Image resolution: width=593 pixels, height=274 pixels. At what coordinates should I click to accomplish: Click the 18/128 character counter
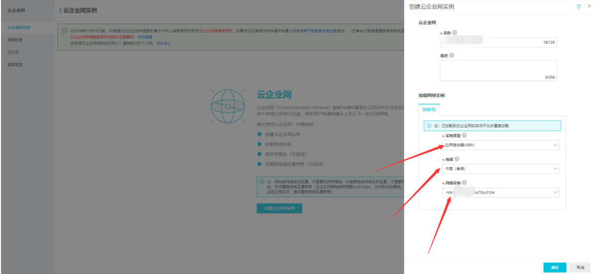(x=549, y=43)
